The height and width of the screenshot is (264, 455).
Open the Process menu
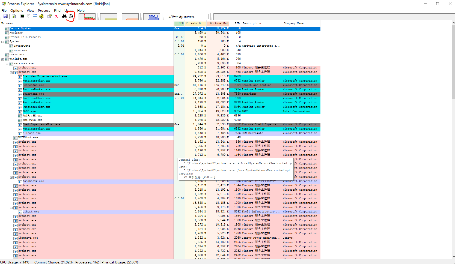[44, 11]
